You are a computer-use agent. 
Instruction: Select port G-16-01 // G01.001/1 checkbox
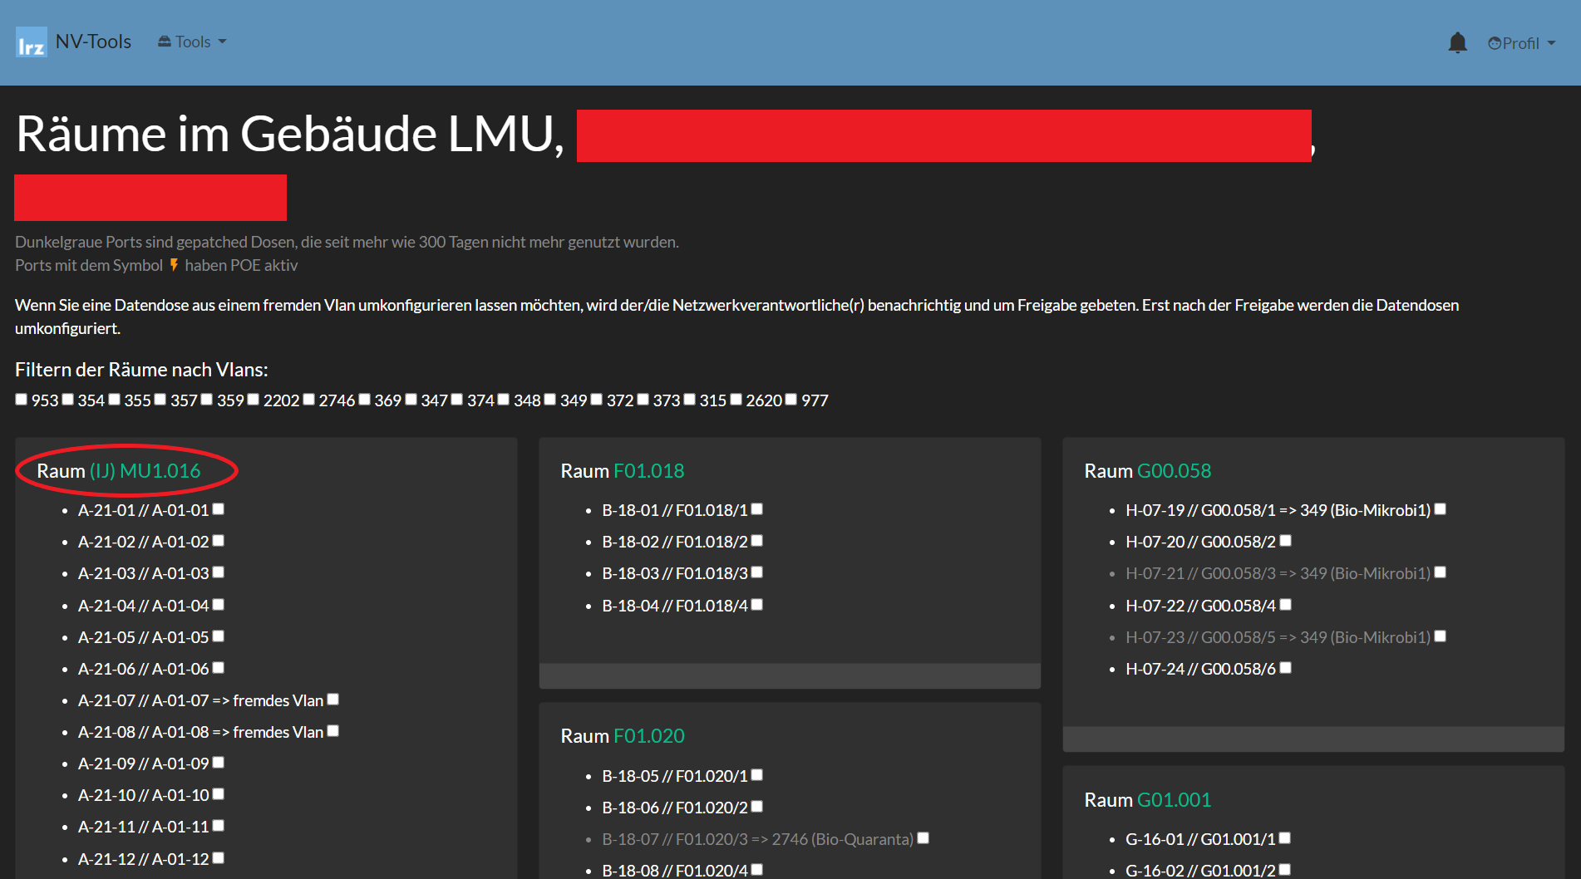[1285, 838]
